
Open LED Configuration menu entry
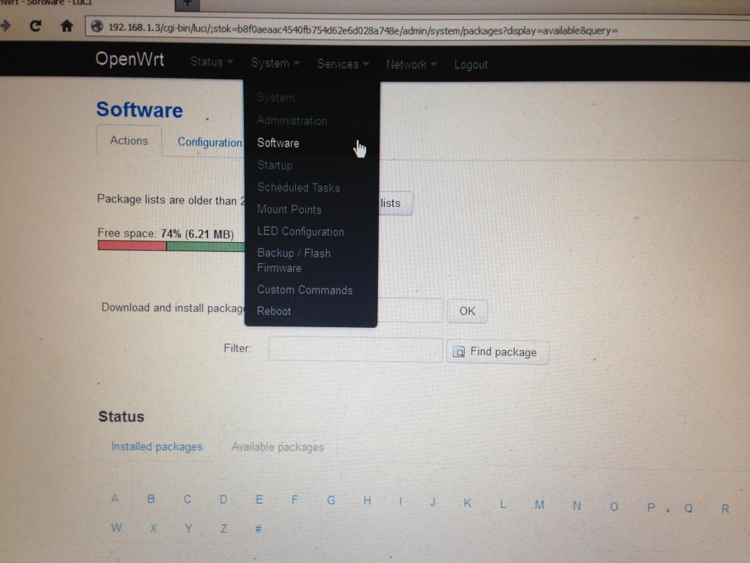[300, 232]
